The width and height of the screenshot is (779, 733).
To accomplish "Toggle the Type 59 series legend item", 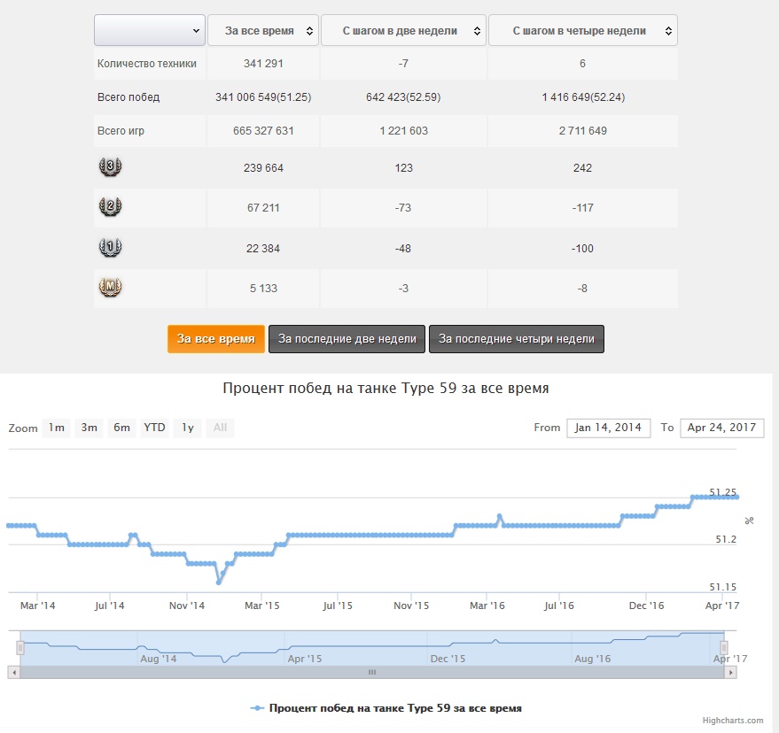I will tap(386, 708).
